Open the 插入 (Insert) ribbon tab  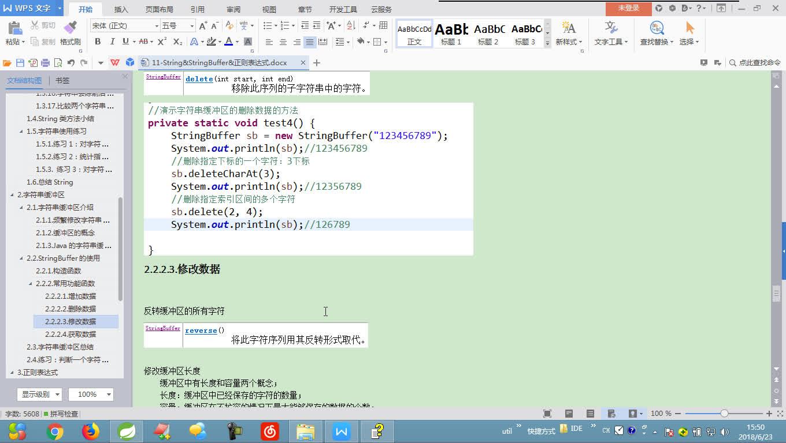tap(121, 9)
